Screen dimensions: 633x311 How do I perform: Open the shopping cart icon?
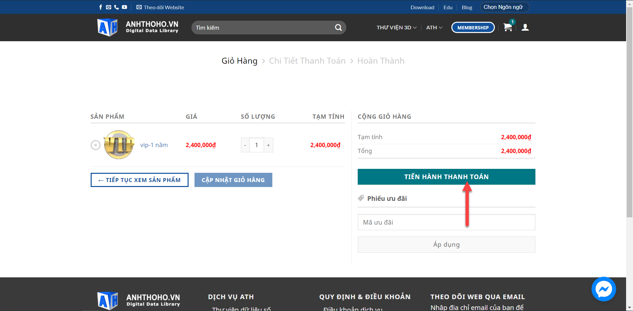(508, 27)
